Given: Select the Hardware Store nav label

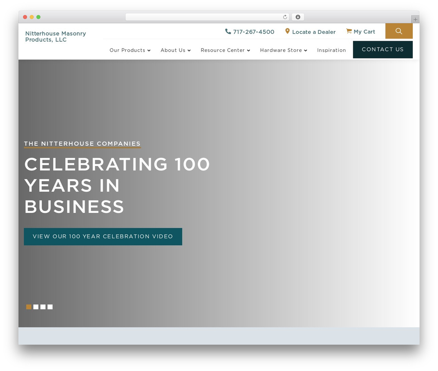Looking at the screenshot, I should pyautogui.click(x=281, y=50).
